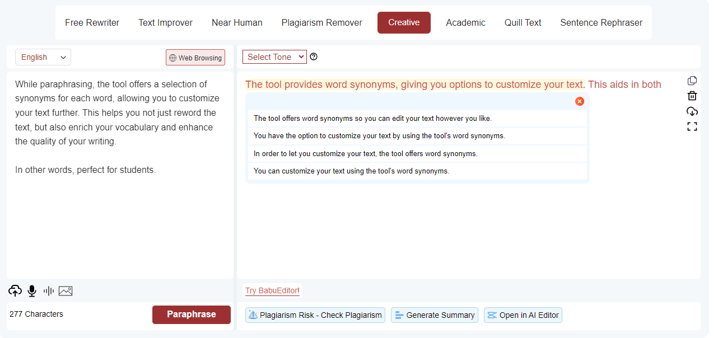Activate the microphone voice input icon
The image size is (718, 338).
(x=32, y=291)
